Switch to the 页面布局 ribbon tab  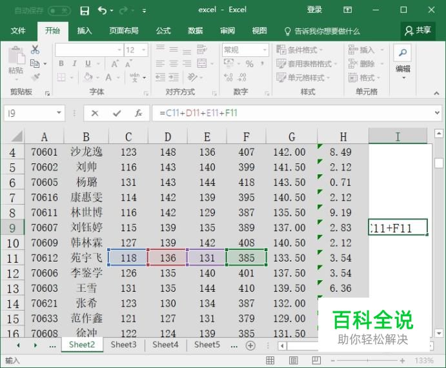click(x=124, y=30)
